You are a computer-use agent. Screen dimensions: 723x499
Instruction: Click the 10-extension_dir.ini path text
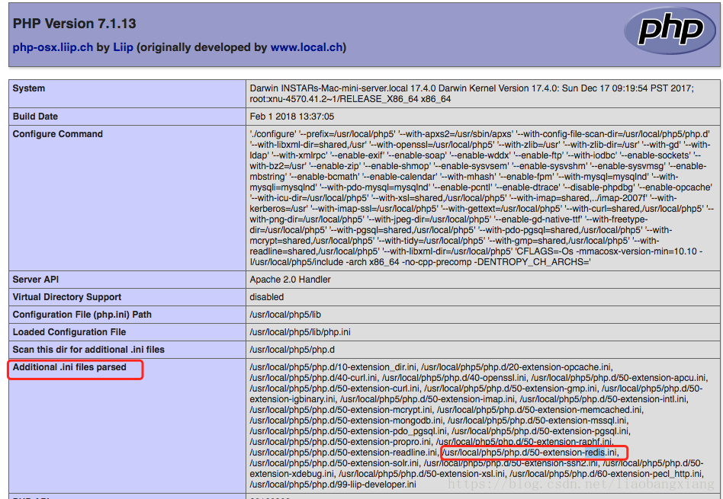pos(333,367)
